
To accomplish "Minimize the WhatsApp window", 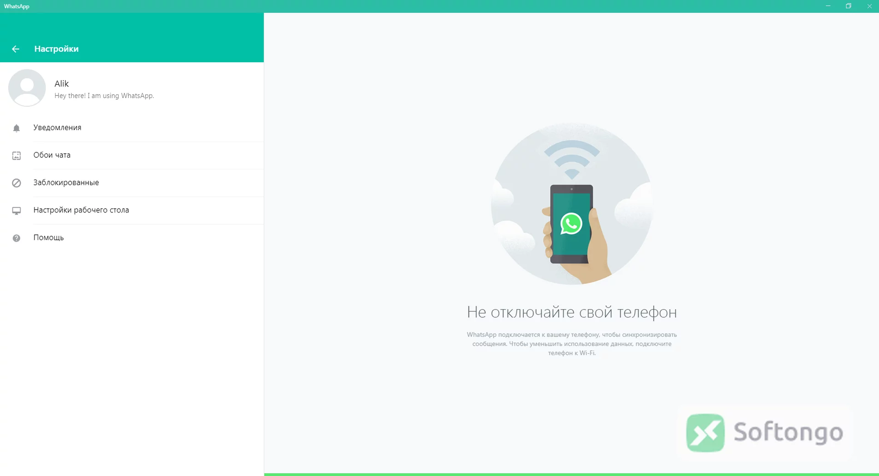I will coord(828,6).
